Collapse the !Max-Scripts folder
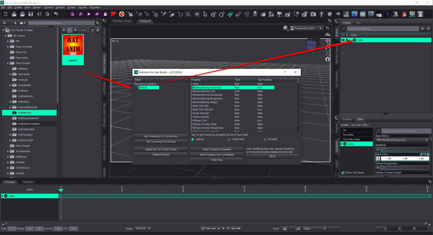 coord(8,63)
